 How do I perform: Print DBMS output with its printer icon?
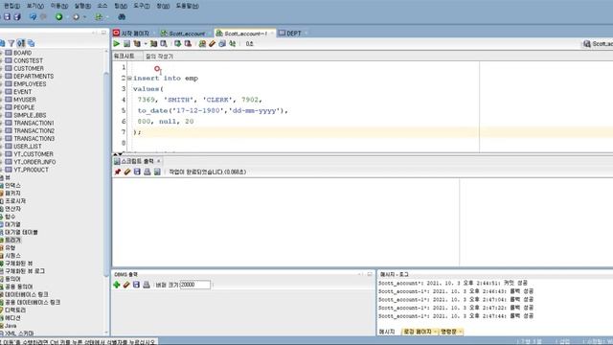[147, 285]
